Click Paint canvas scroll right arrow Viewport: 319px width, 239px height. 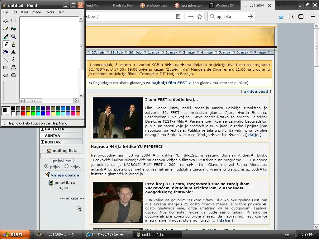[76, 101]
